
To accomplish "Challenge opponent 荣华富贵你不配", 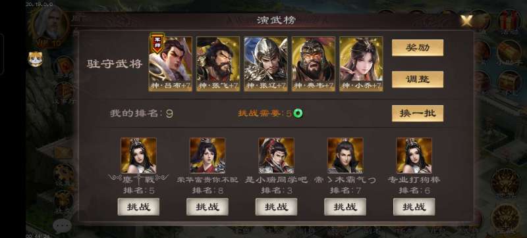I will click(208, 207).
